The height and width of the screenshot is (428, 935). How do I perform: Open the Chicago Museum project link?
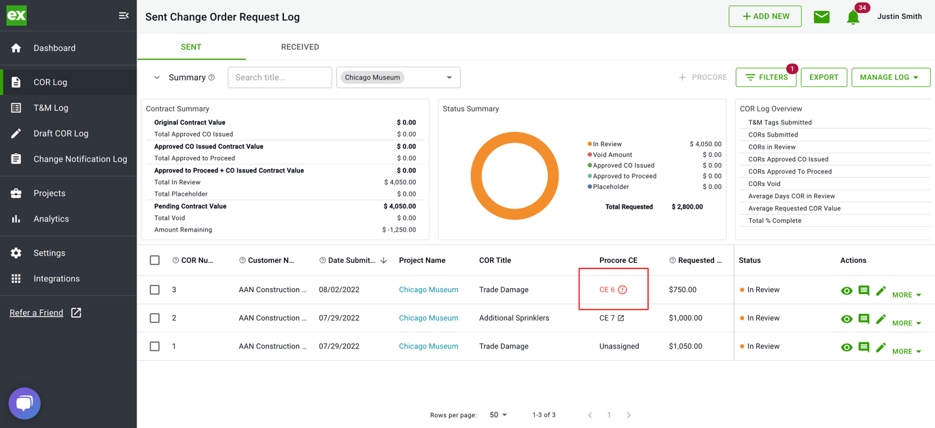coord(428,289)
